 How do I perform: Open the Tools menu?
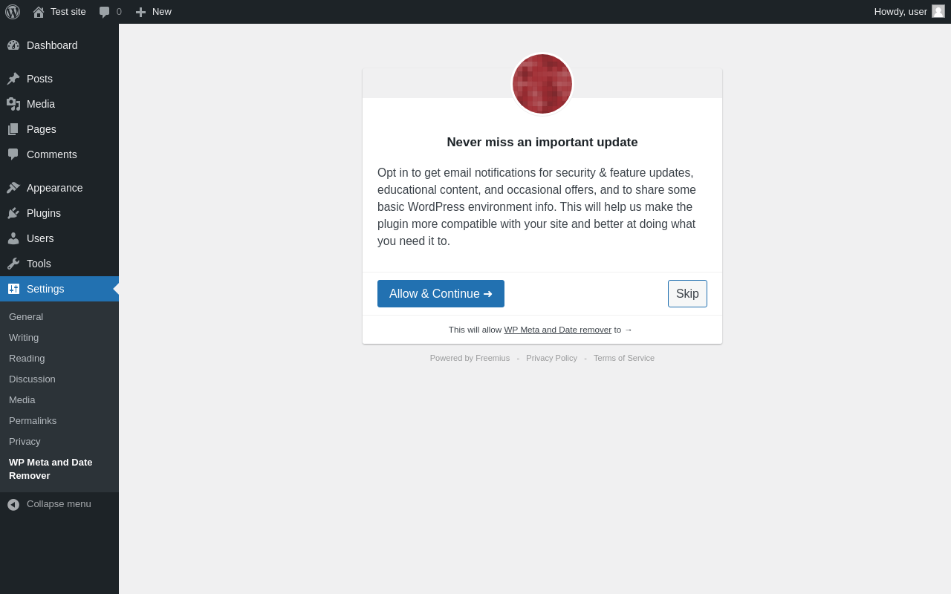(59, 264)
